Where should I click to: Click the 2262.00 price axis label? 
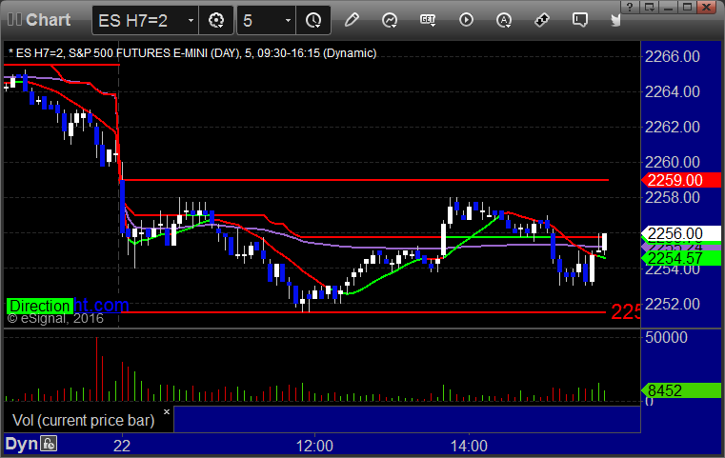coord(673,127)
